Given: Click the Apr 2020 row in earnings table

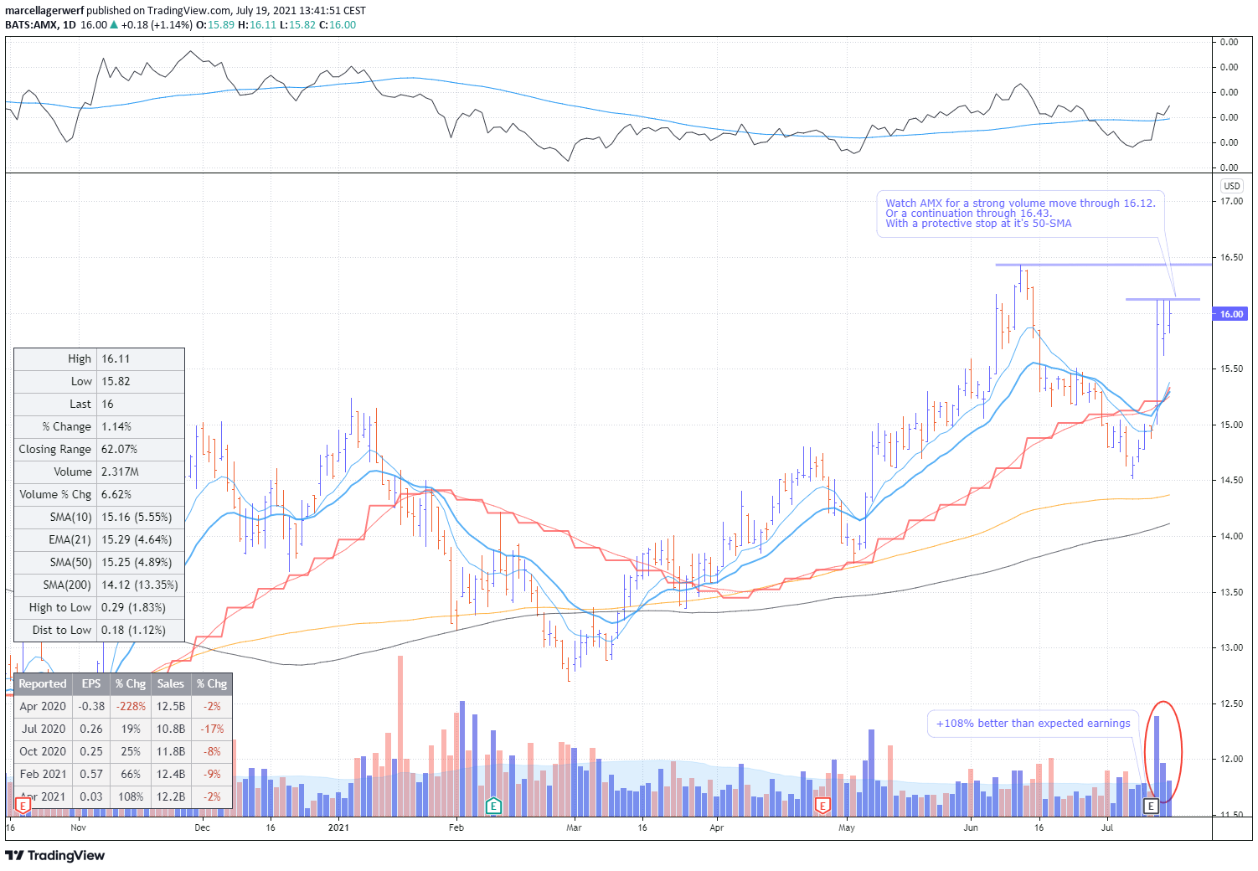Looking at the screenshot, I should point(123,706).
